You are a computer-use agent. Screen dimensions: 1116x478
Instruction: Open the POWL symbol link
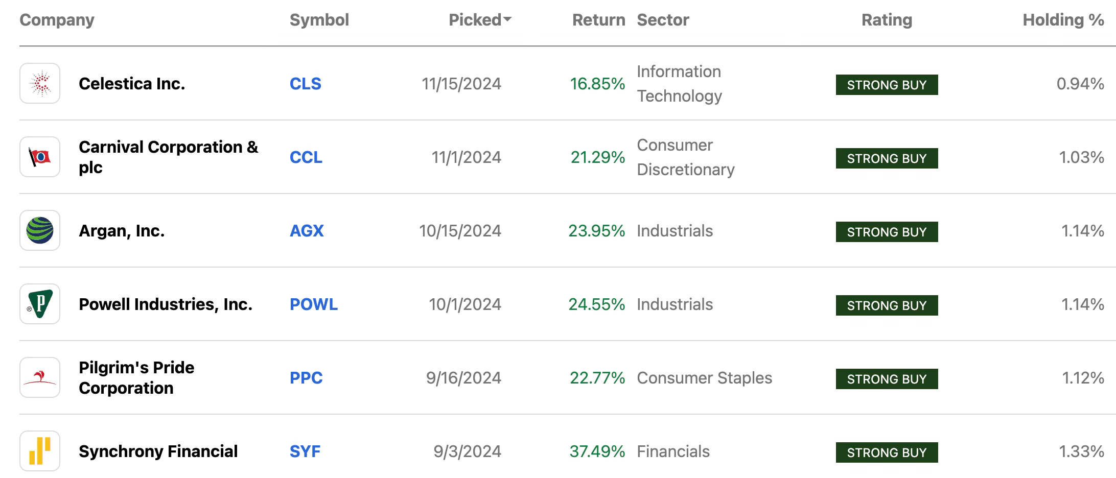(x=314, y=304)
